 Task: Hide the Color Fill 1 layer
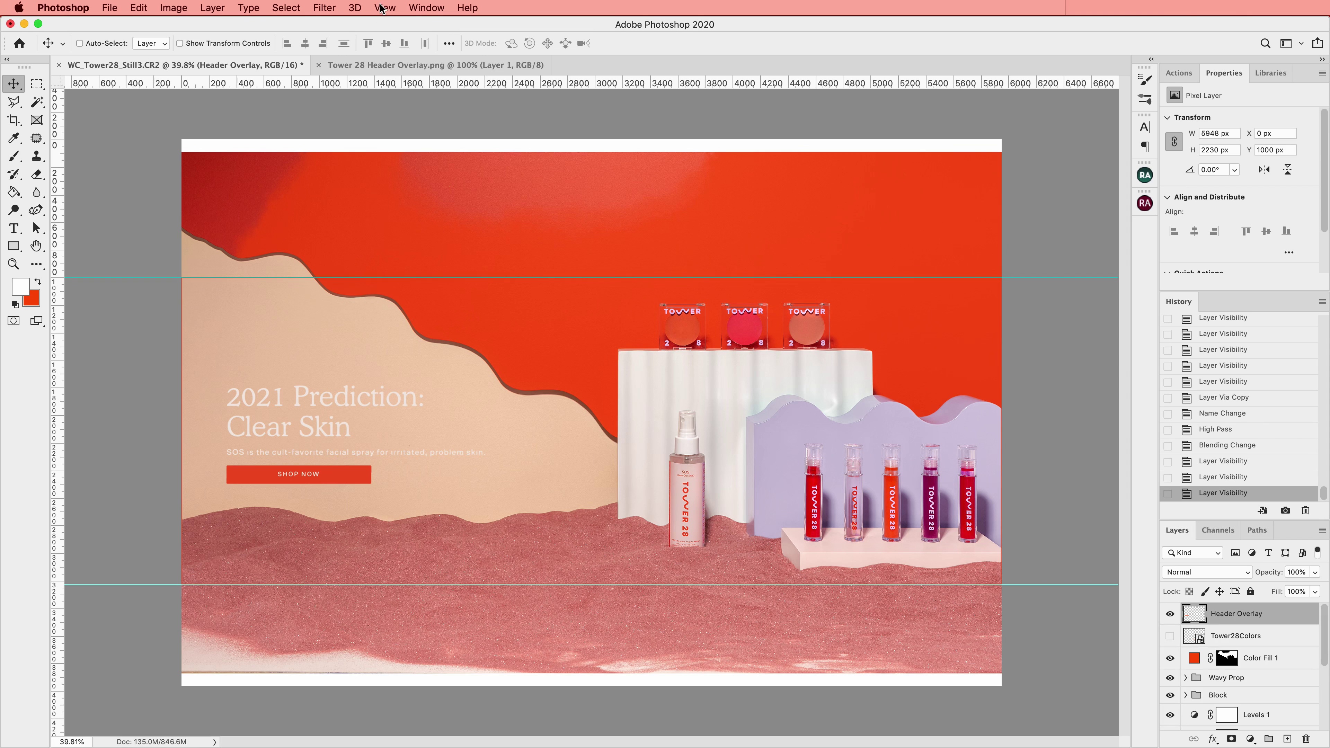[x=1170, y=658]
